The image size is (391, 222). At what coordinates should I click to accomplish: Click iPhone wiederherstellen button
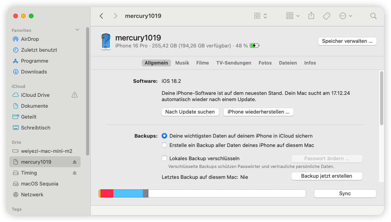point(258,112)
